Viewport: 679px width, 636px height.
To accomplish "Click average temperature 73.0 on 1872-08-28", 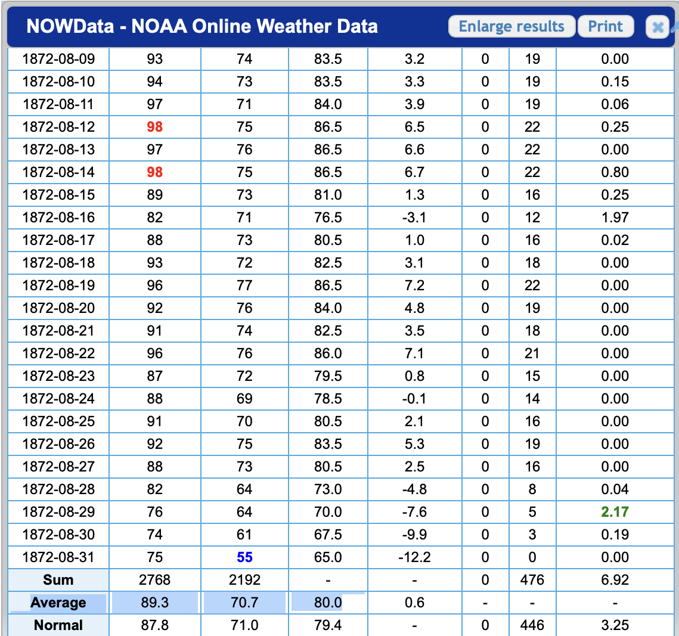I will coord(328,489).
